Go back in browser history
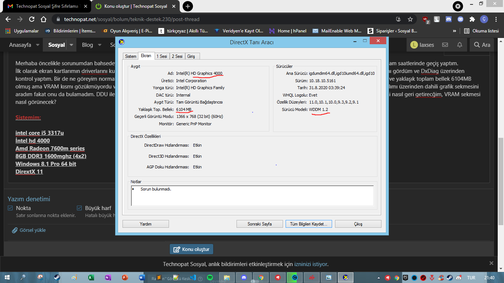This screenshot has height=283, width=504. (8, 19)
